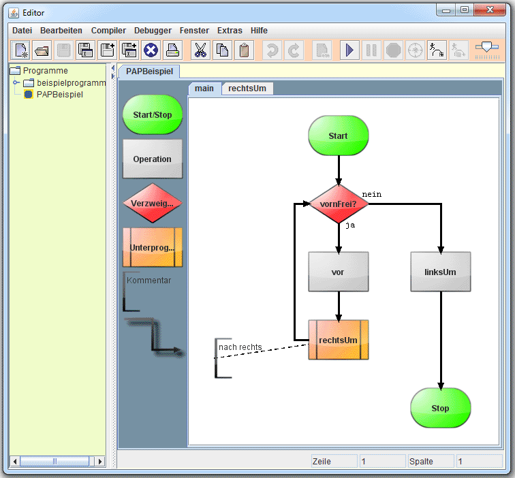The width and height of the screenshot is (515, 478).
Task: Run the program with the blue play icon
Action: pos(350,50)
